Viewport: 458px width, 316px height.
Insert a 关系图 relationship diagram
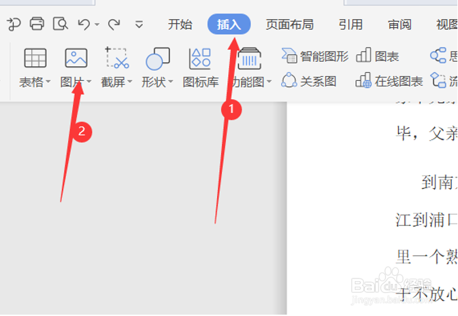pos(308,81)
